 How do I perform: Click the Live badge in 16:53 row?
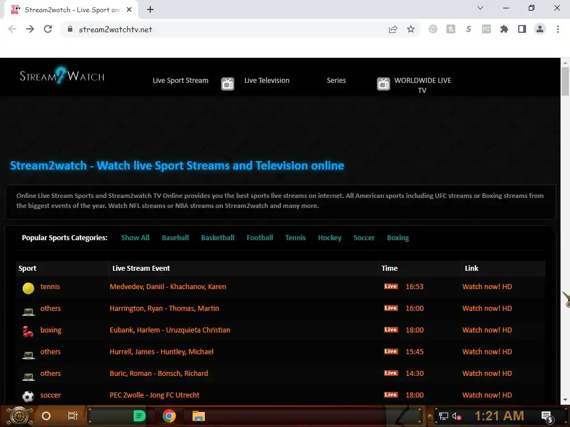click(391, 286)
